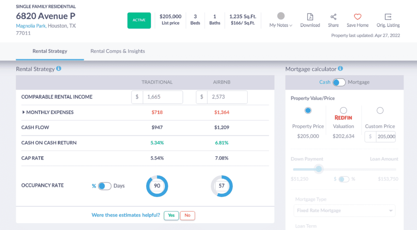Open the Fixed Rate Mortgage dropdown
The height and width of the screenshot is (230, 417).
point(344,210)
